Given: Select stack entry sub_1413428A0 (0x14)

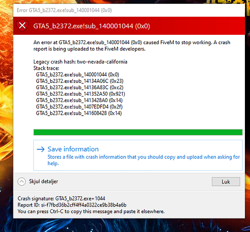Looking at the screenshot, I should click(79, 100).
